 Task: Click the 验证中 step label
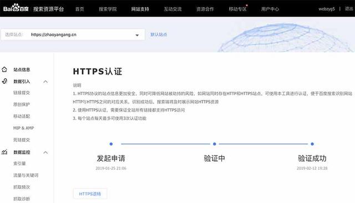[215, 158]
